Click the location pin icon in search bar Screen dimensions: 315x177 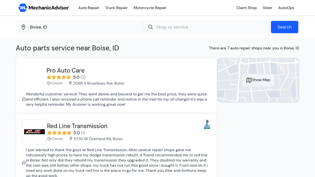[x=23, y=27]
